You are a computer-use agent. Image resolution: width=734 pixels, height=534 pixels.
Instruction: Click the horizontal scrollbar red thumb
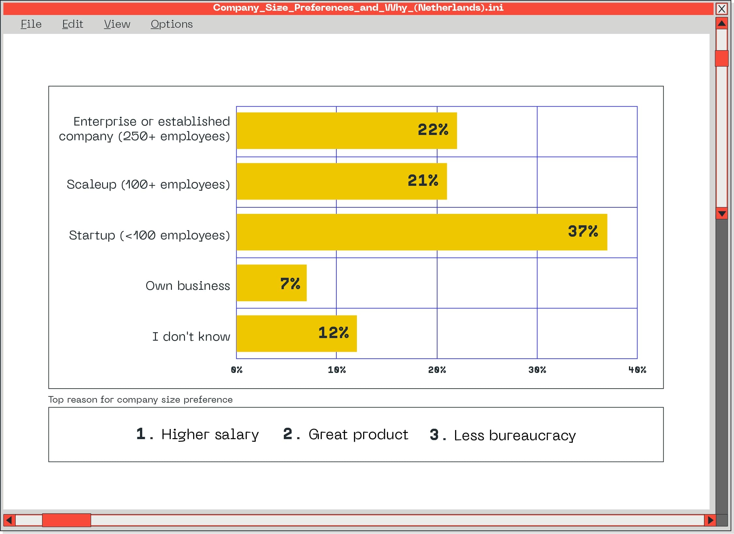(x=67, y=520)
